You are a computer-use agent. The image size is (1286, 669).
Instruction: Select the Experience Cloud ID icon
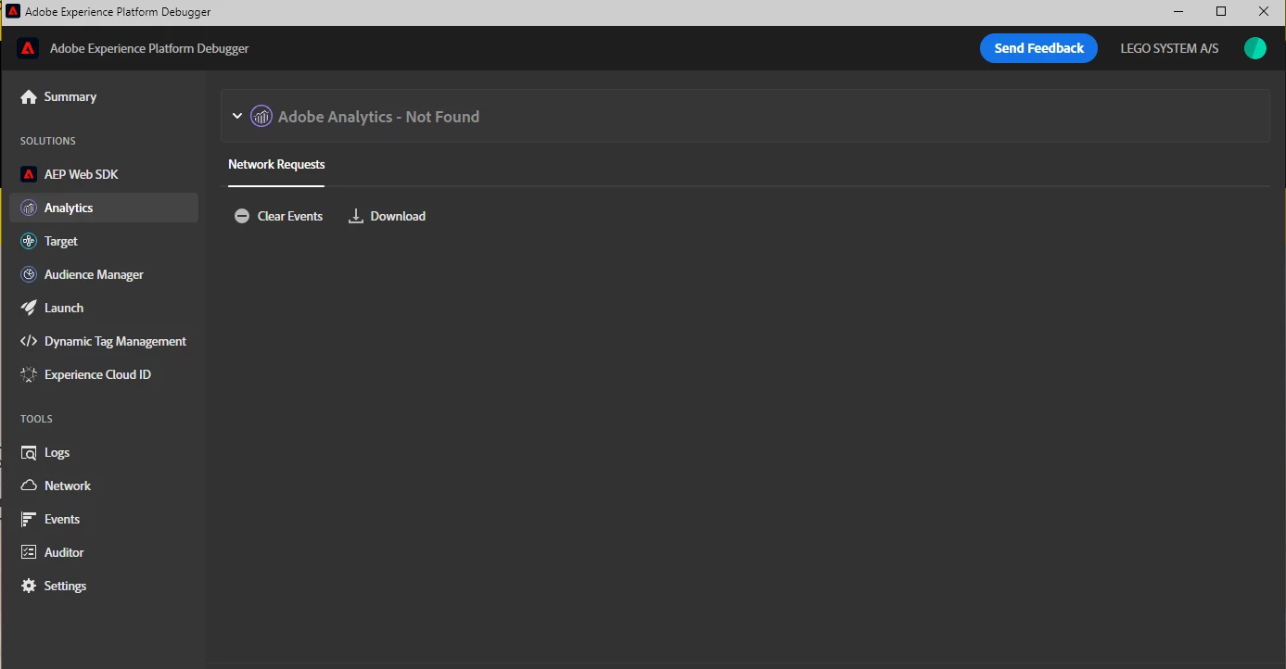click(x=29, y=374)
